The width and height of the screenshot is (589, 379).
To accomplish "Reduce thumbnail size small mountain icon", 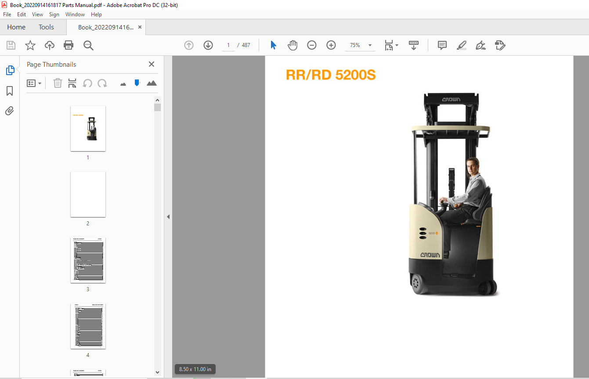I will click(x=123, y=83).
